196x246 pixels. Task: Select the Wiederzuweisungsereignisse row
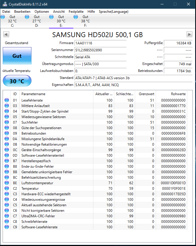click(x=95, y=199)
